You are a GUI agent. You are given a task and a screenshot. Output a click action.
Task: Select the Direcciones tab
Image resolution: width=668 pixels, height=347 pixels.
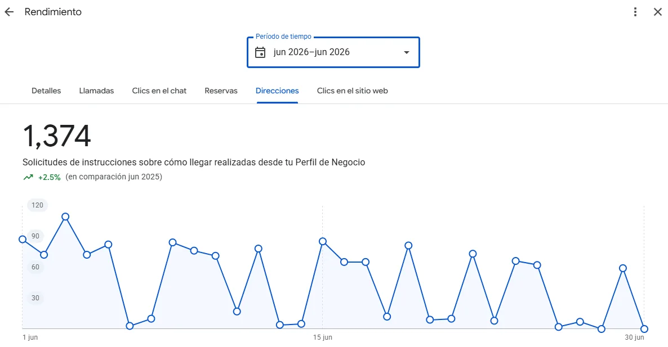point(277,91)
